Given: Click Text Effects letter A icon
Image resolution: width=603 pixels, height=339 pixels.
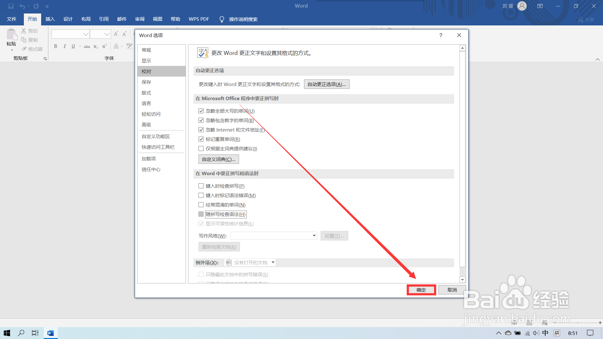Looking at the screenshot, I should point(116,46).
